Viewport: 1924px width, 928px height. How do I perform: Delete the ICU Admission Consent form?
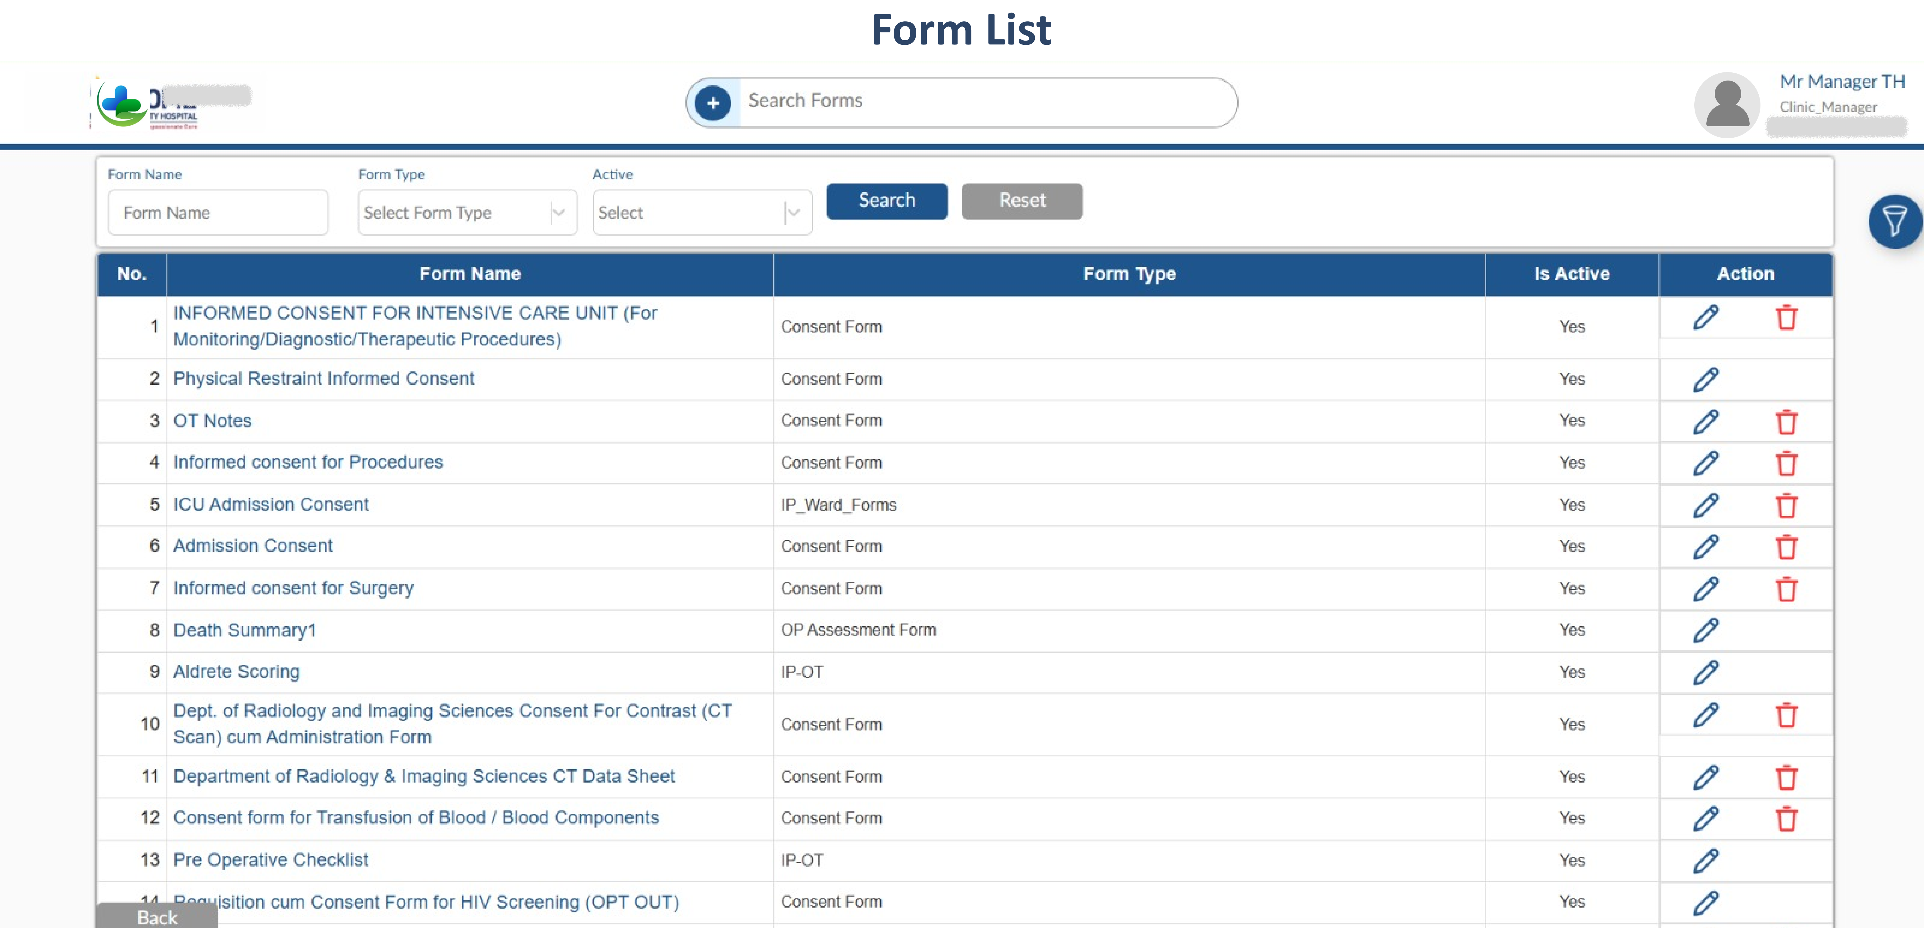[x=1787, y=505]
